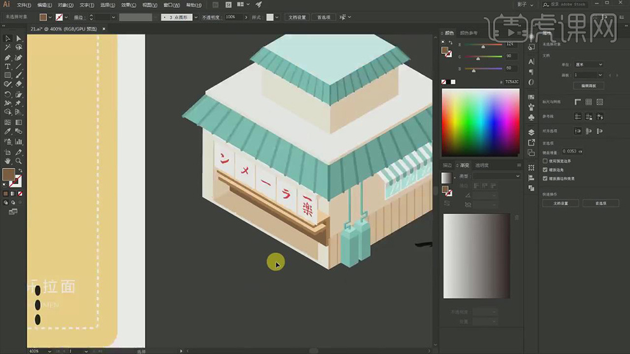Pick the Pen tool

[8, 57]
